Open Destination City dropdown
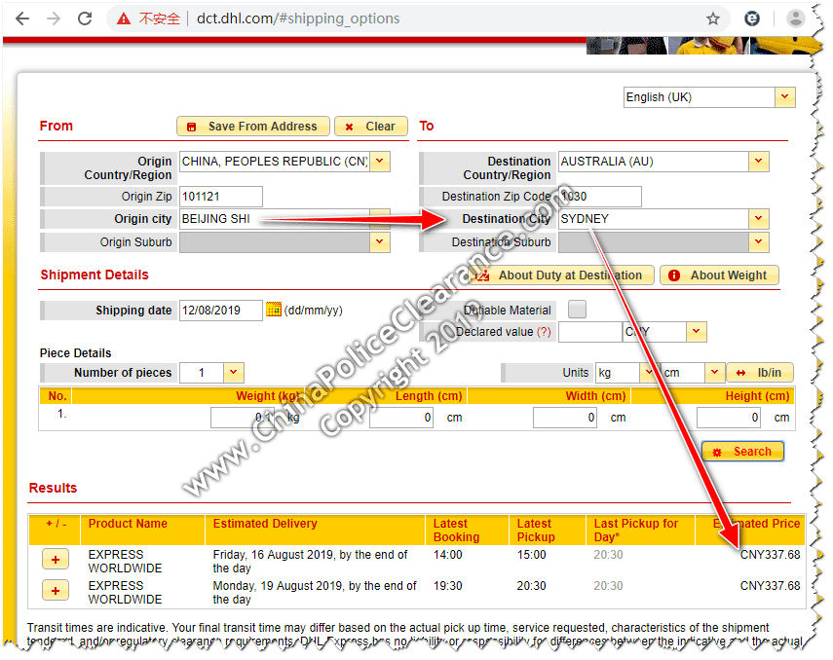Screen dimensions: 833x660 pyautogui.click(x=759, y=219)
